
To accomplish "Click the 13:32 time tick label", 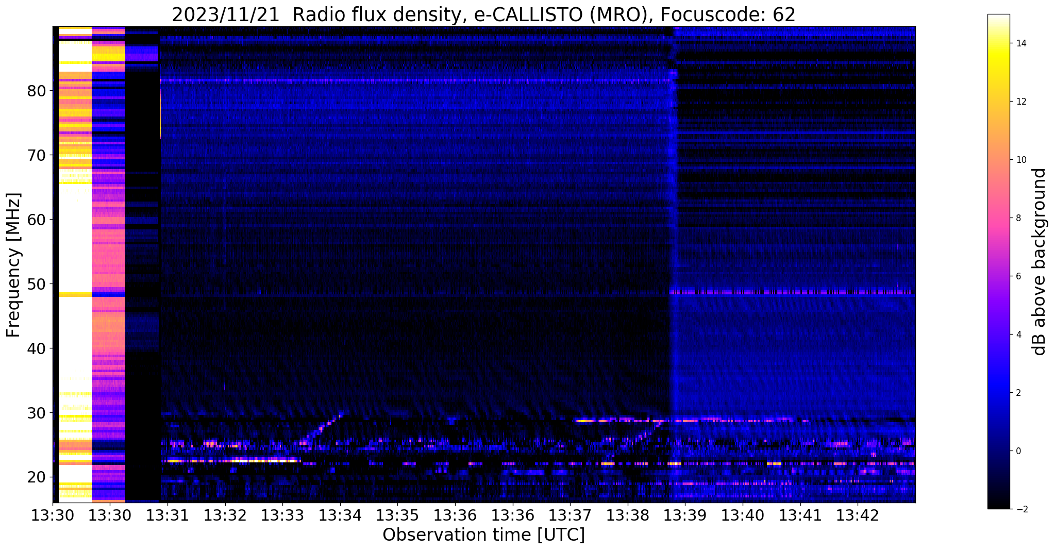I will coord(225,515).
